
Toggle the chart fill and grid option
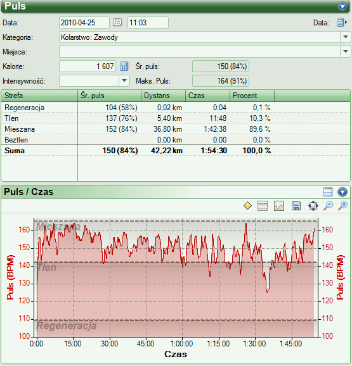pyautogui.click(x=279, y=206)
